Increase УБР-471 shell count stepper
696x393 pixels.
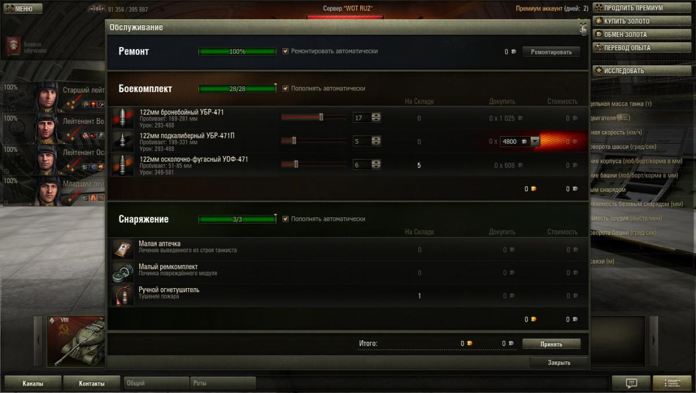point(376,115)
